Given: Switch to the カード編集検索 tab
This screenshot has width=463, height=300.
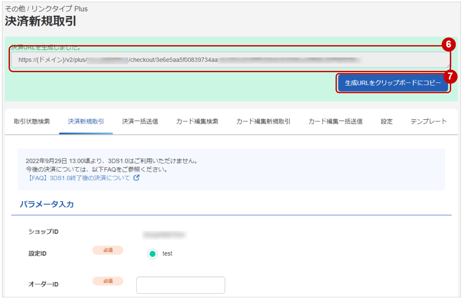Looking at the screenshot, I should click(x=197, y=121).
